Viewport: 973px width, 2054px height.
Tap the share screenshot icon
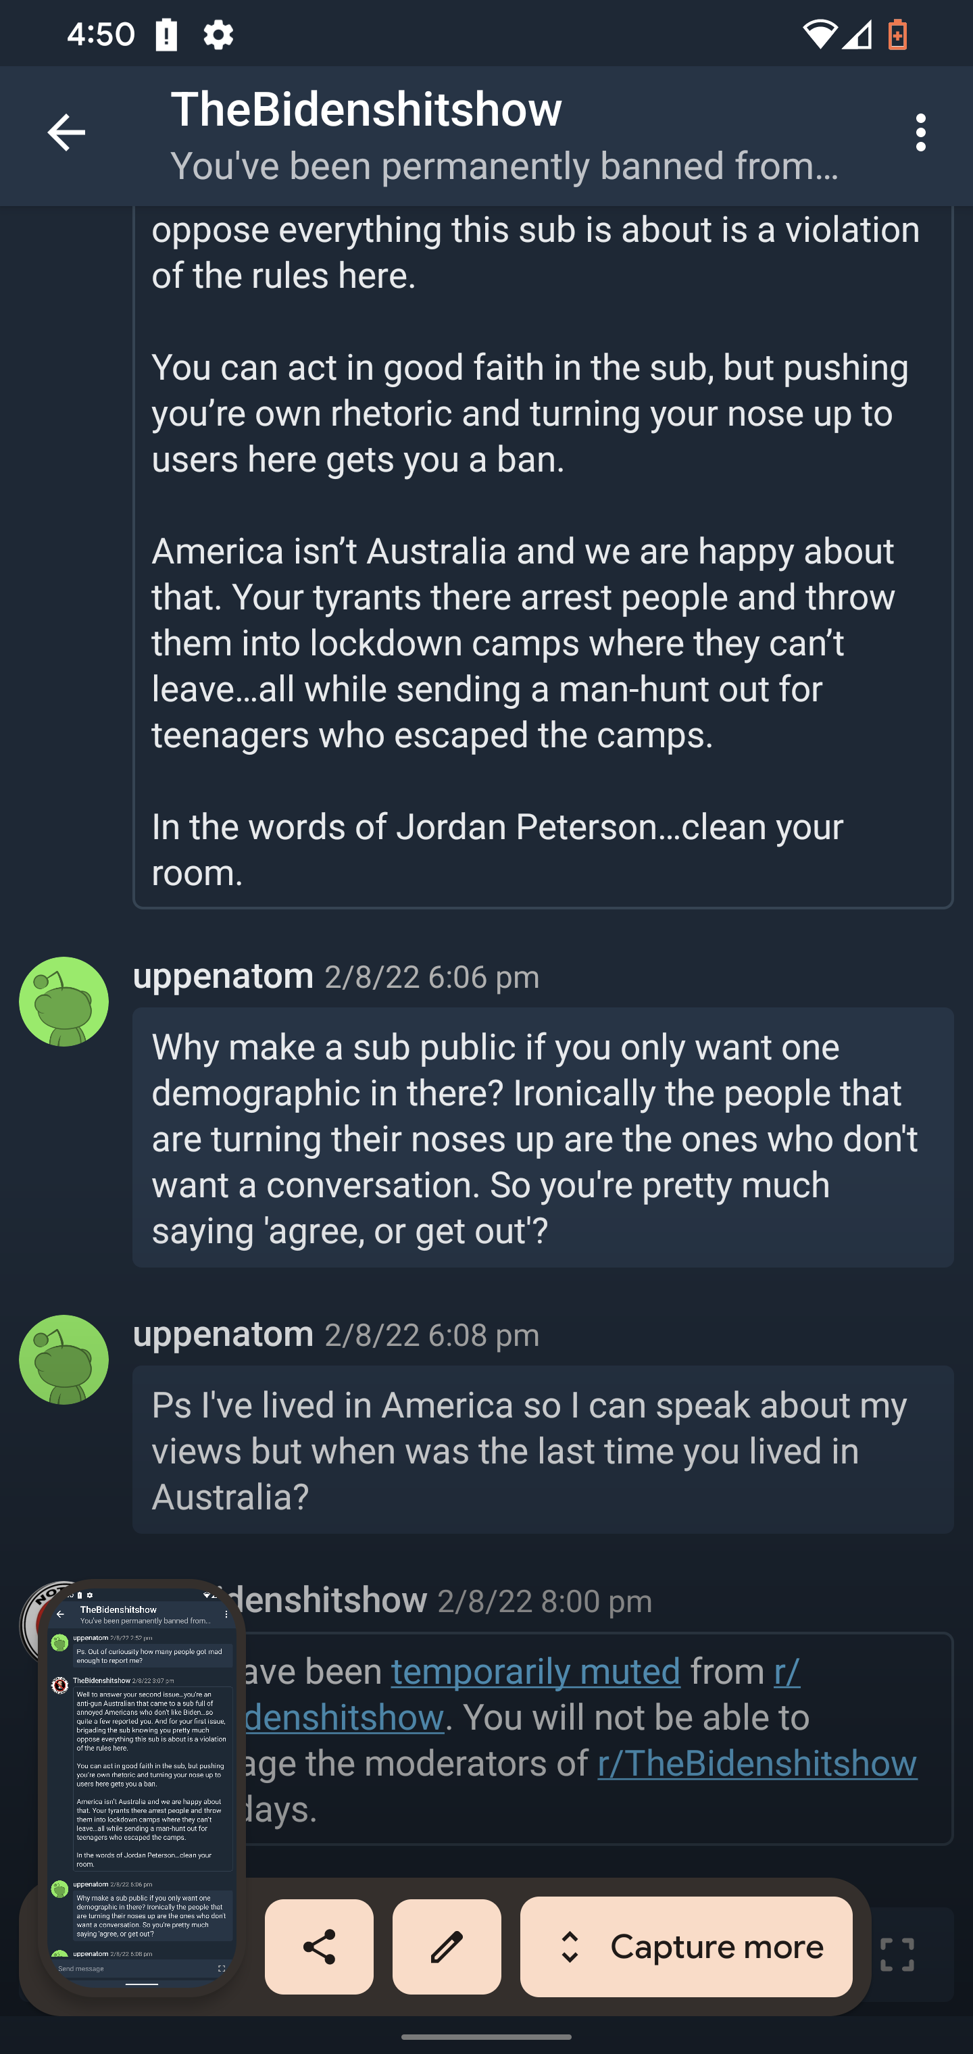click(319, 1947)
